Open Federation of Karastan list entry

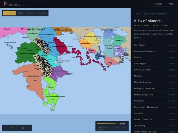(154, 51)
